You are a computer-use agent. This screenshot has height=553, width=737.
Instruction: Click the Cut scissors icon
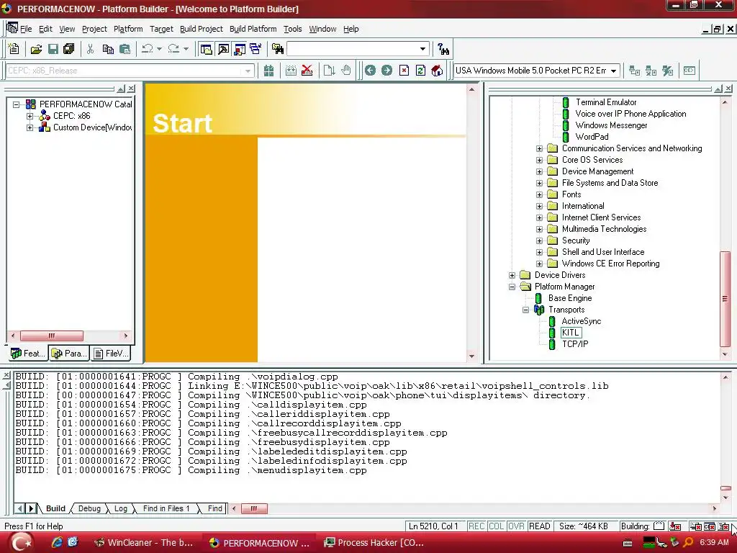91,49
